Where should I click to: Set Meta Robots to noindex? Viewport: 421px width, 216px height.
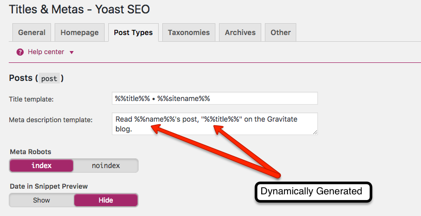(x=106, y=165)
